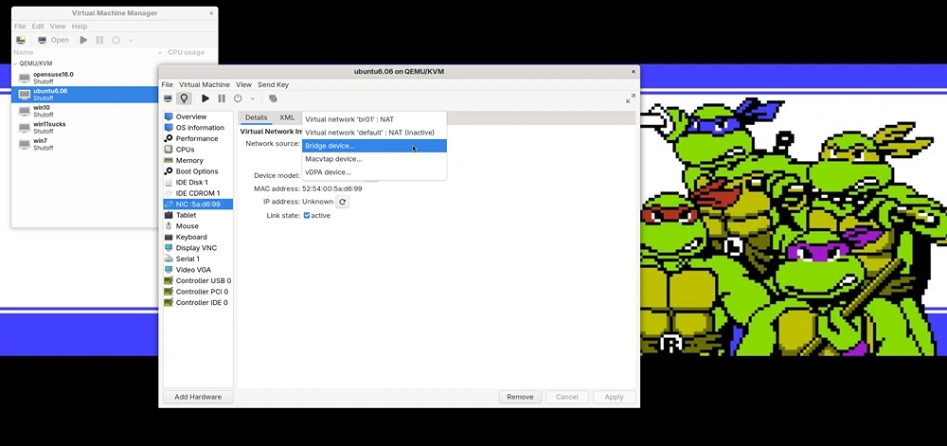The width and height of the screenshot is (947, 446).
Task: Open the Help menu in Virtual Machine Manager
Action: (x=80, y=27)
